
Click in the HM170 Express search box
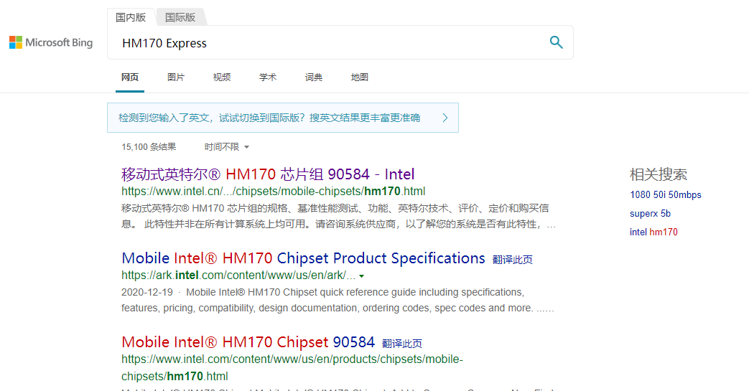click(323, 43)
